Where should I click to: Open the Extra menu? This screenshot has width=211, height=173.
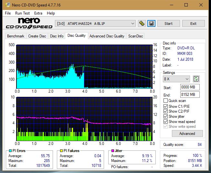coord(38,13)
